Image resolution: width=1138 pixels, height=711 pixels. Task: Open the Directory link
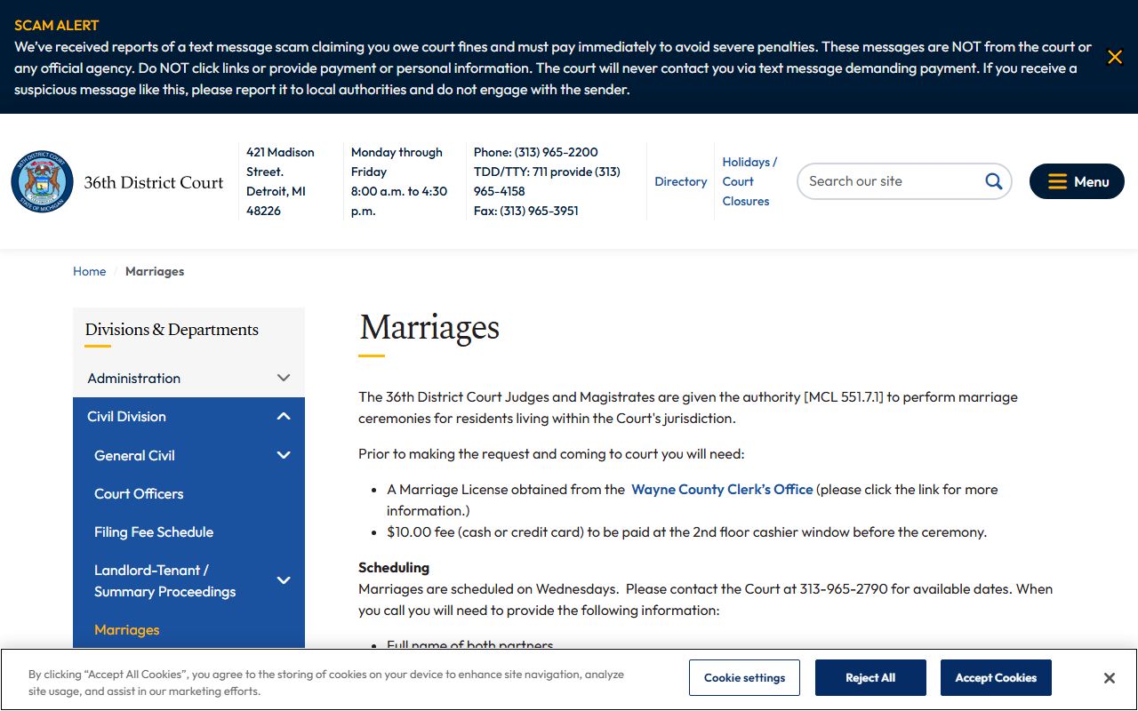coord(681,181)
